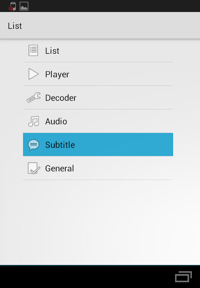Open the List settings entry
Screen dimensions: 200x288
(x=98, y=50)
